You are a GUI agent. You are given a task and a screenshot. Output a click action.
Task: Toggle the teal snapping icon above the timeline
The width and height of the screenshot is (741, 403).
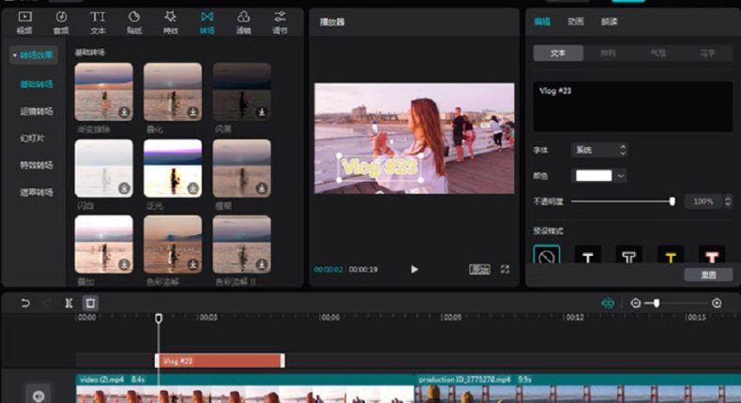(x=608, y=303)
